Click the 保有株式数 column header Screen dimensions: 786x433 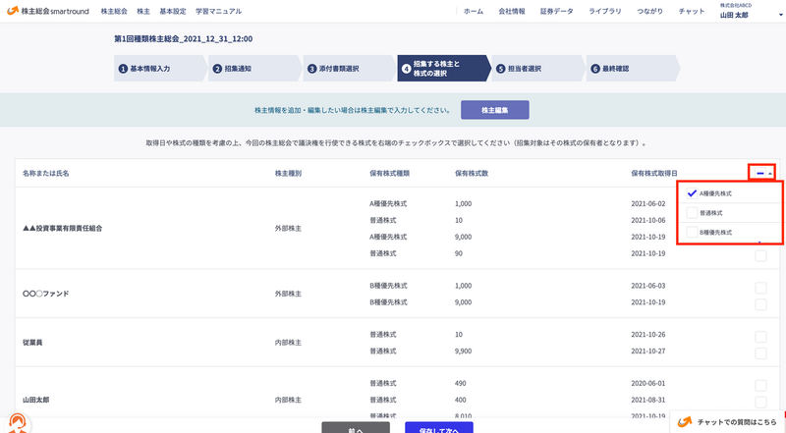click(x=472, y=174)
